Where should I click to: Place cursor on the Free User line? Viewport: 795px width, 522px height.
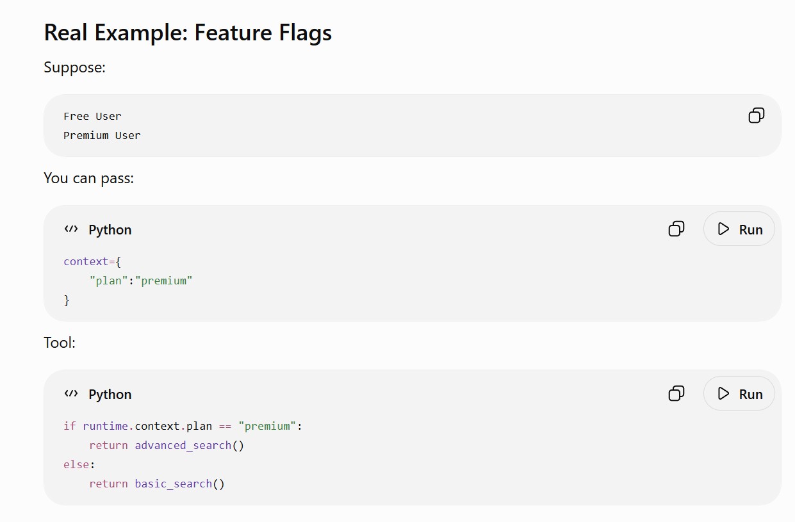pyautogui.click(x=92, y=116)
